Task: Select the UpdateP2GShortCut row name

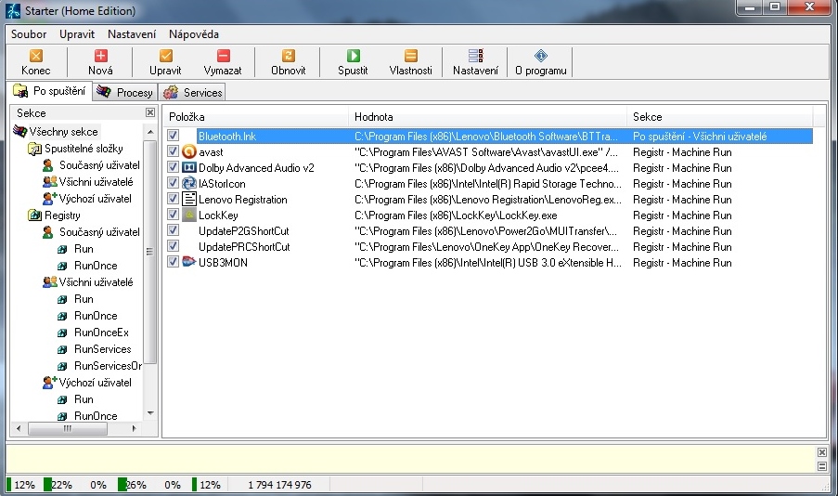Action: (x=244, y=231)
